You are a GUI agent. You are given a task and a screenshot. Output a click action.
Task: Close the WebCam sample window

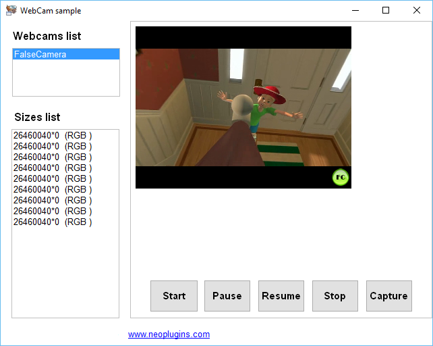pos(416,11)
